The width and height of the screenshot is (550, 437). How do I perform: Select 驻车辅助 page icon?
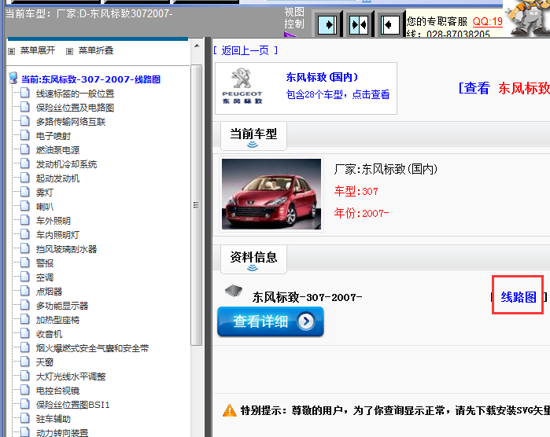point(25,418)
